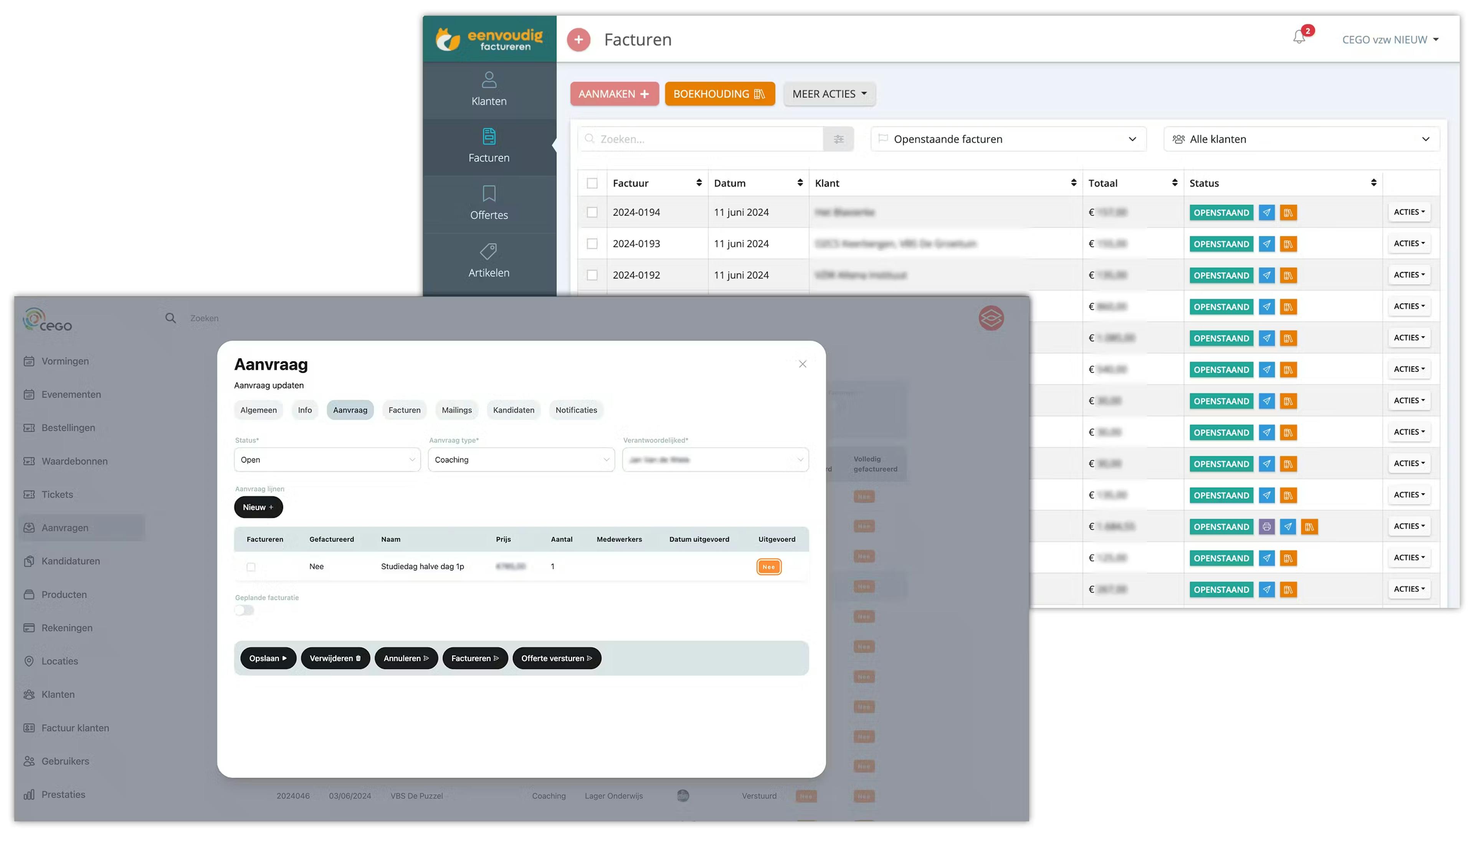
Task: Sort table by the Datum column header
Action: [x=758, y=183]
